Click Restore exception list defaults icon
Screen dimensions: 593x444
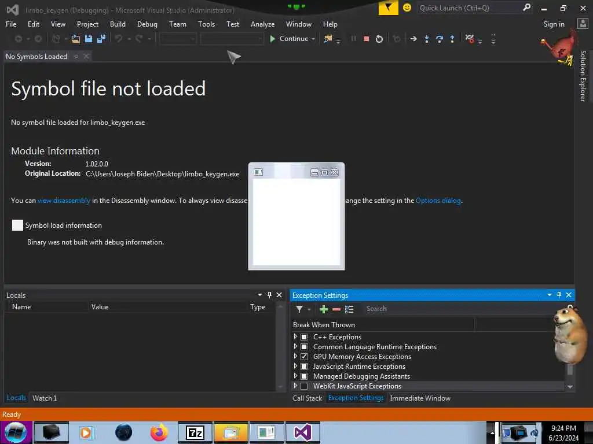(x=349, y=309)
